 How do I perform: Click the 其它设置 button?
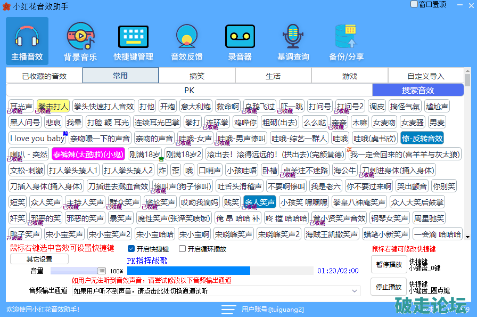click(x=39, y=259)
